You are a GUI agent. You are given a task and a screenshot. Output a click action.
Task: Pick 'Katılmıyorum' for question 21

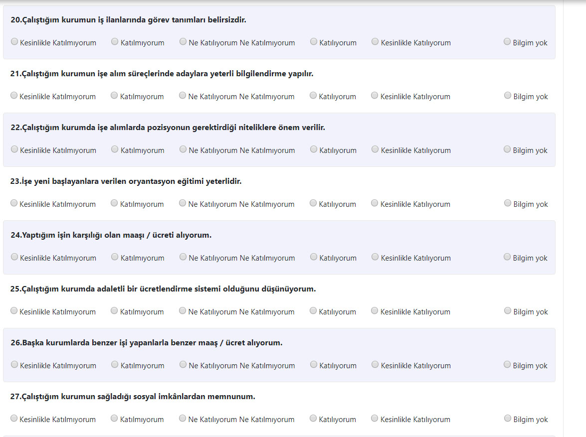114,96
